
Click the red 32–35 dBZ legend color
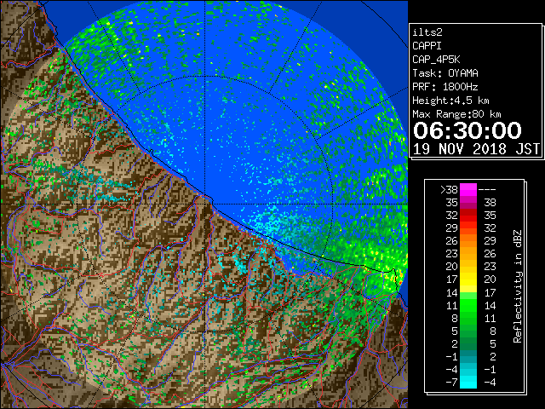click(x=468, y=216)
